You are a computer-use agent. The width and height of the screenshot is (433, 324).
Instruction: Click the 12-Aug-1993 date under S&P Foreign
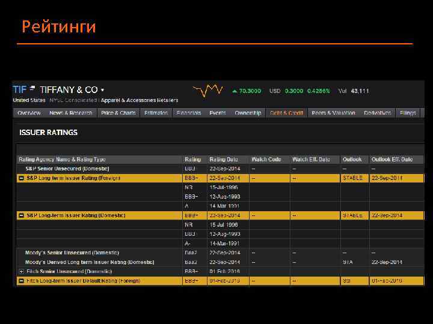coord(224,197)
